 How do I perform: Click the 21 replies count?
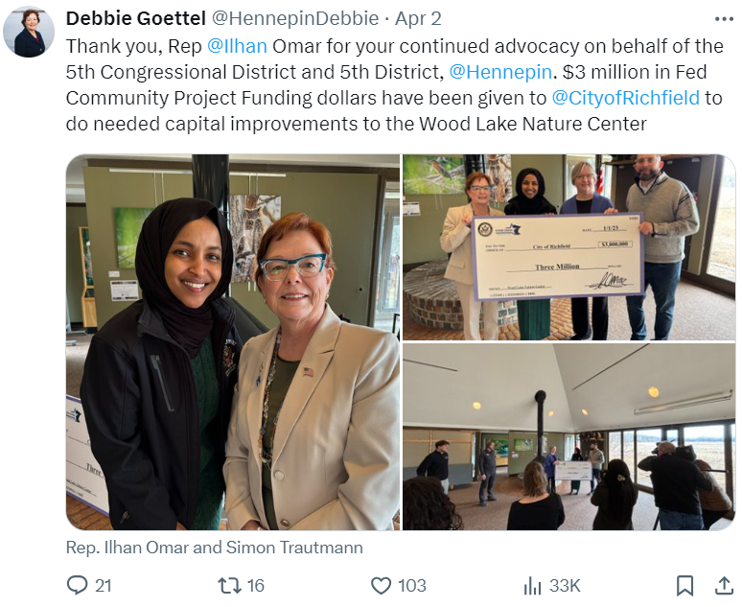coord(104,585)
